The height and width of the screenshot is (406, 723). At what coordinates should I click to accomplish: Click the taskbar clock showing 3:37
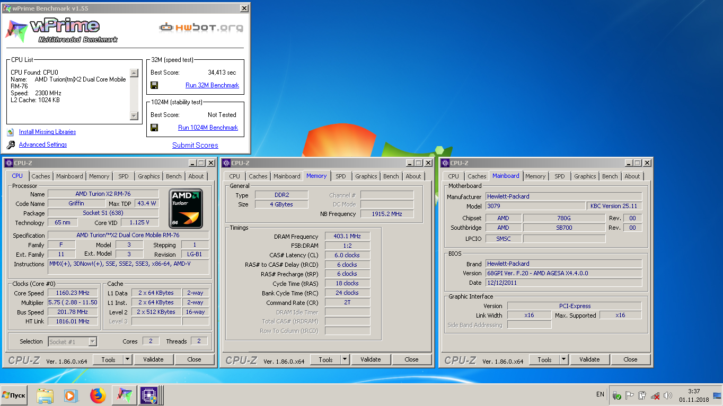click(694, 395)
